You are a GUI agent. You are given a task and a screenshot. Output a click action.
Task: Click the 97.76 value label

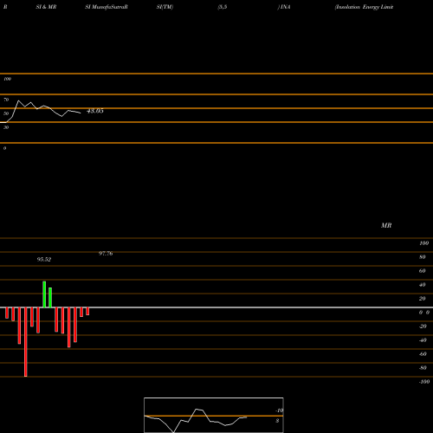tap(106, 254)
